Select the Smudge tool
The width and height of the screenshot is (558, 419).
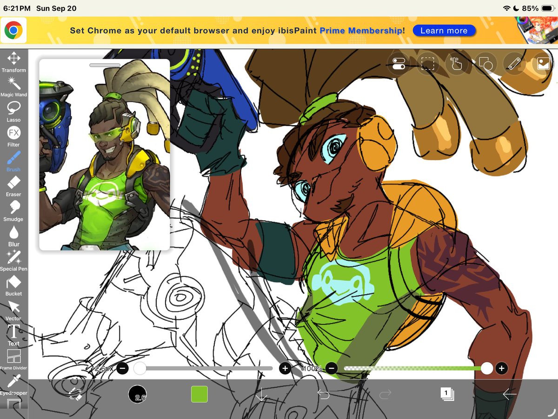click(13, 210)
